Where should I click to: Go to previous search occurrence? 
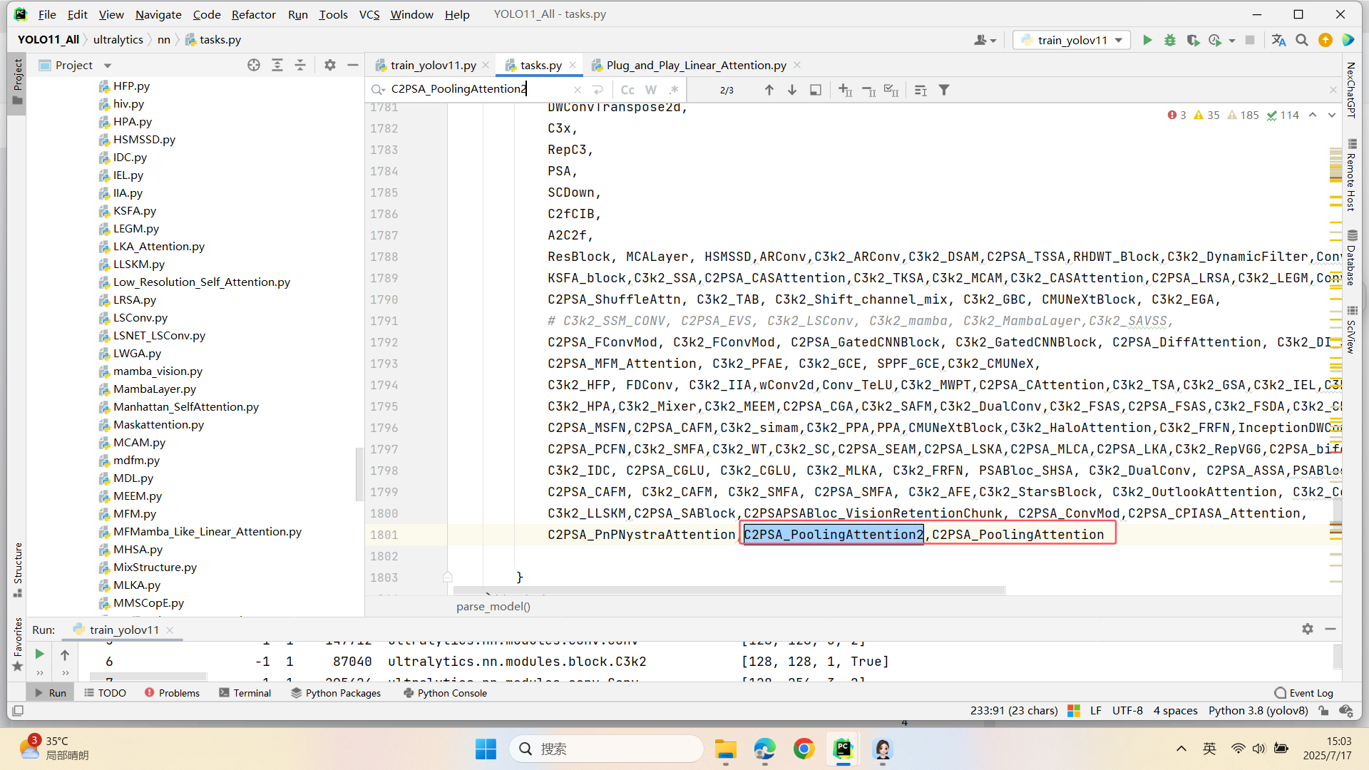coord(769,90)
